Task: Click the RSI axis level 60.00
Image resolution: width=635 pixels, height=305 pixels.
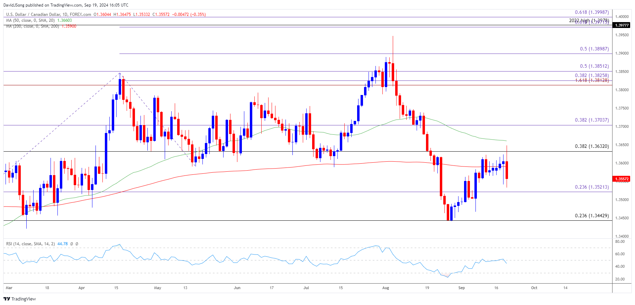Action: (x=620, y=254)
